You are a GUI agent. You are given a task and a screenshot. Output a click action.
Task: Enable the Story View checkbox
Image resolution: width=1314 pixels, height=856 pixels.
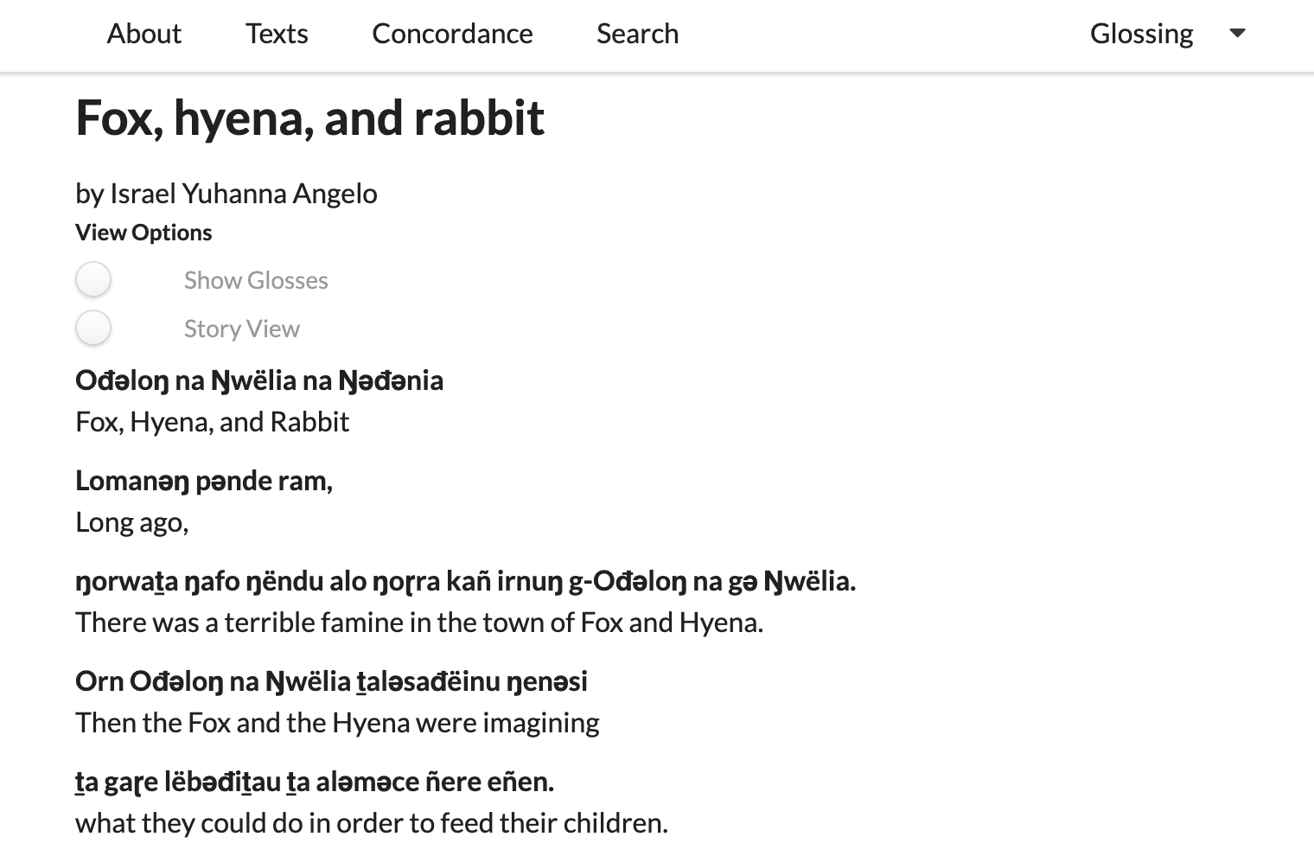(93, 328)
